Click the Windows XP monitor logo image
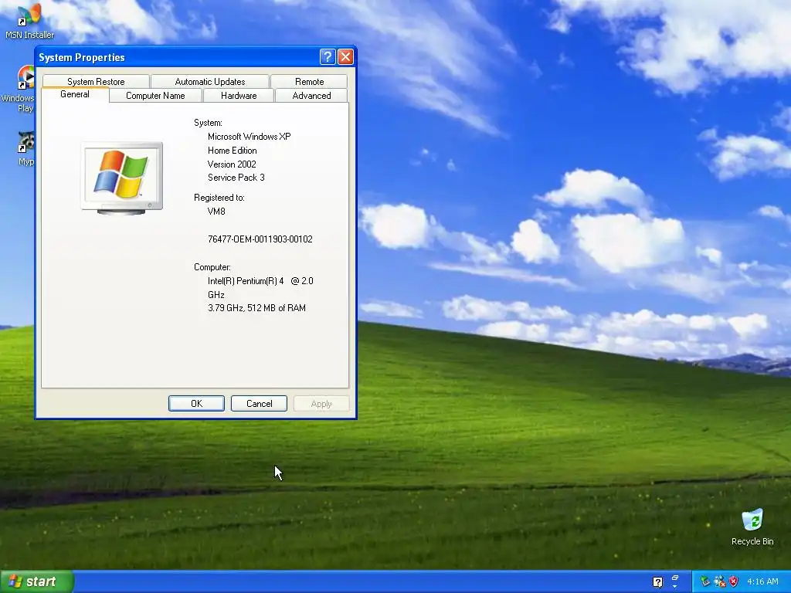The height and width of the screenshot is (593, 791). 121,178
